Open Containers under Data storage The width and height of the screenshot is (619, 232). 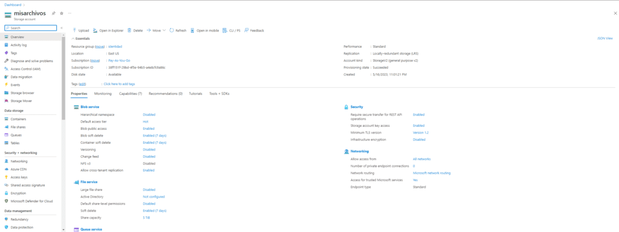tap(18, 119)
